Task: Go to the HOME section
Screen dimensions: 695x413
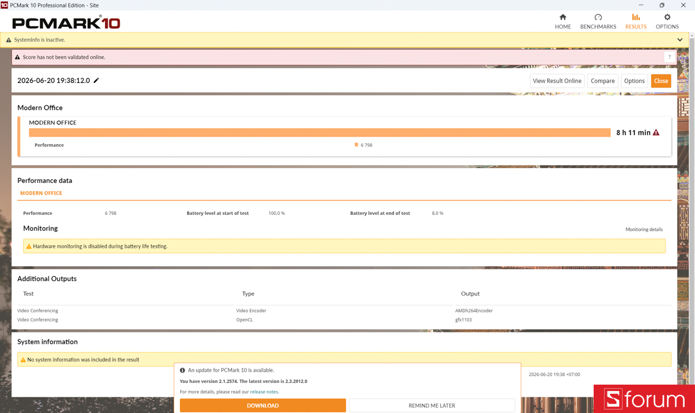Action: 562,21
